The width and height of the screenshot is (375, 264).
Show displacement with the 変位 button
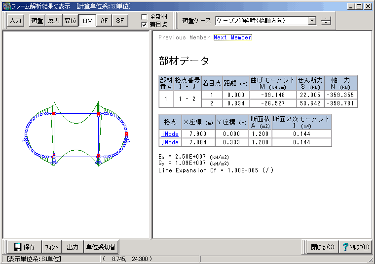[x=70, y=21]
